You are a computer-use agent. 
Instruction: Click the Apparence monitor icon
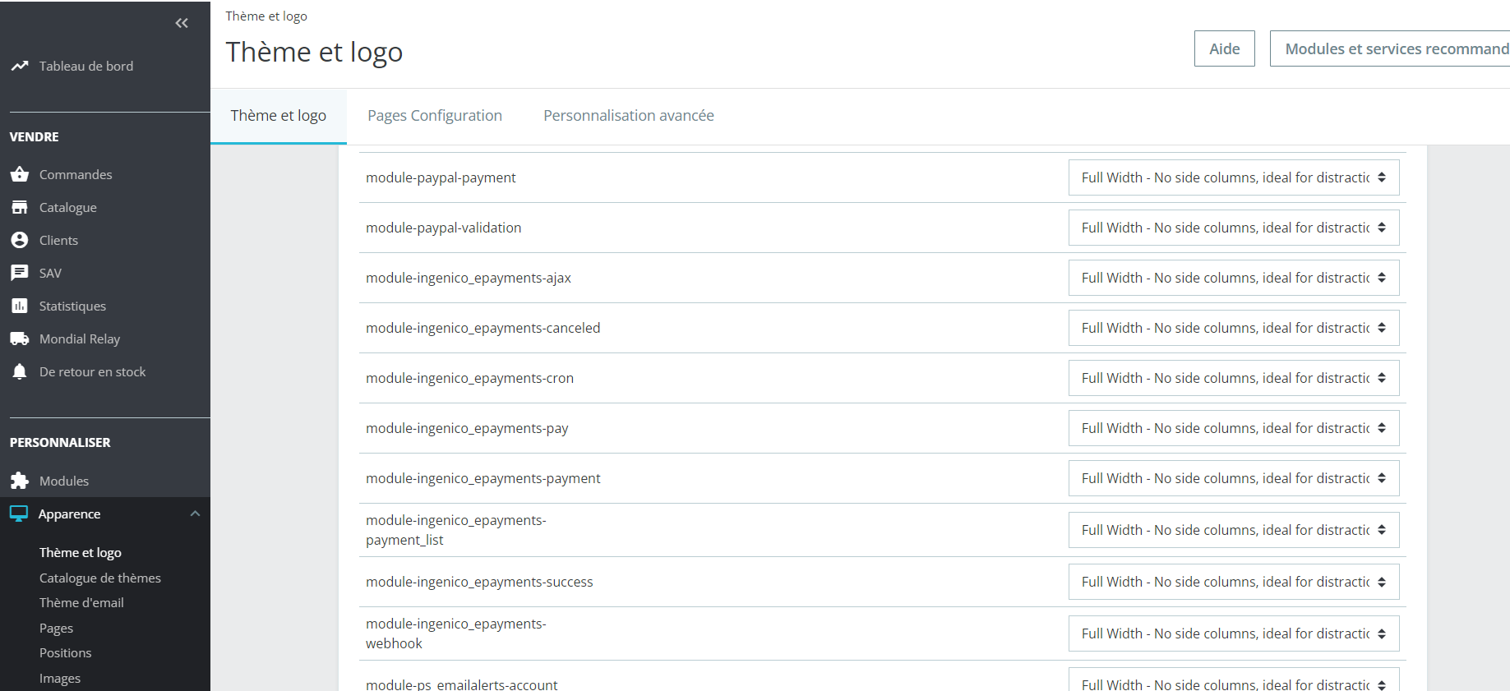click(19, 514)
